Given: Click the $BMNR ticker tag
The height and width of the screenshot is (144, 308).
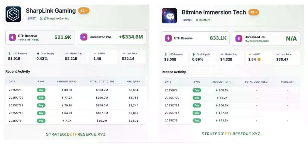Looking at the screenshot, I should (x=187, y=20).
